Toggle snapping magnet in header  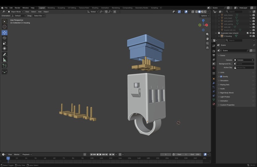coord(106,12)
